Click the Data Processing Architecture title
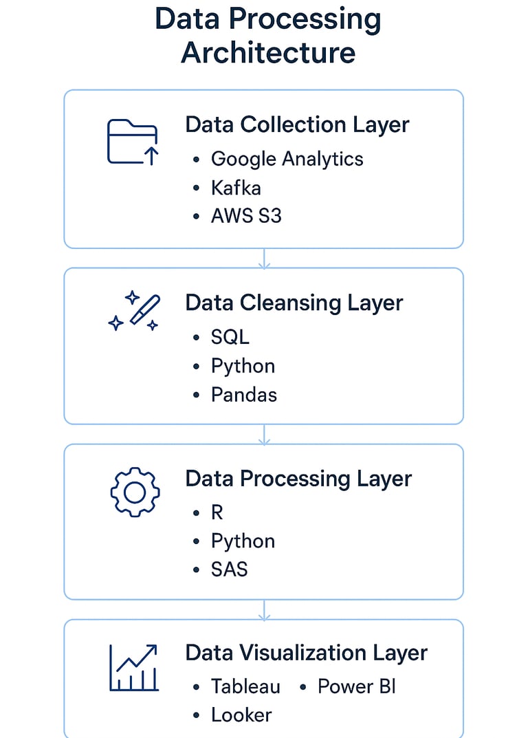 (x=267, y=36)
